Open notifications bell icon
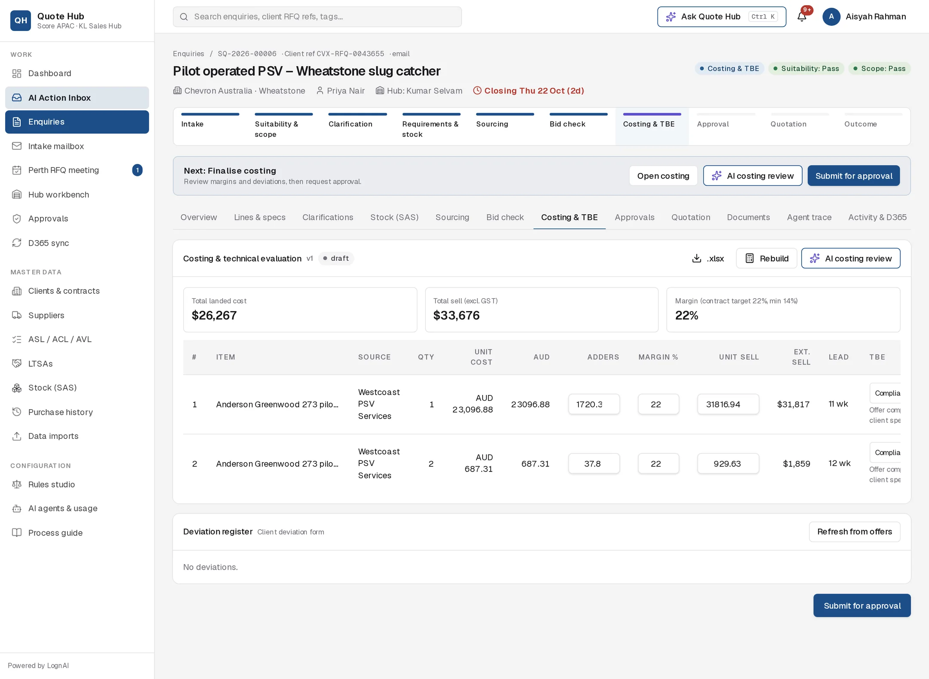The image size is (929, 679). [x=802, y=17]
